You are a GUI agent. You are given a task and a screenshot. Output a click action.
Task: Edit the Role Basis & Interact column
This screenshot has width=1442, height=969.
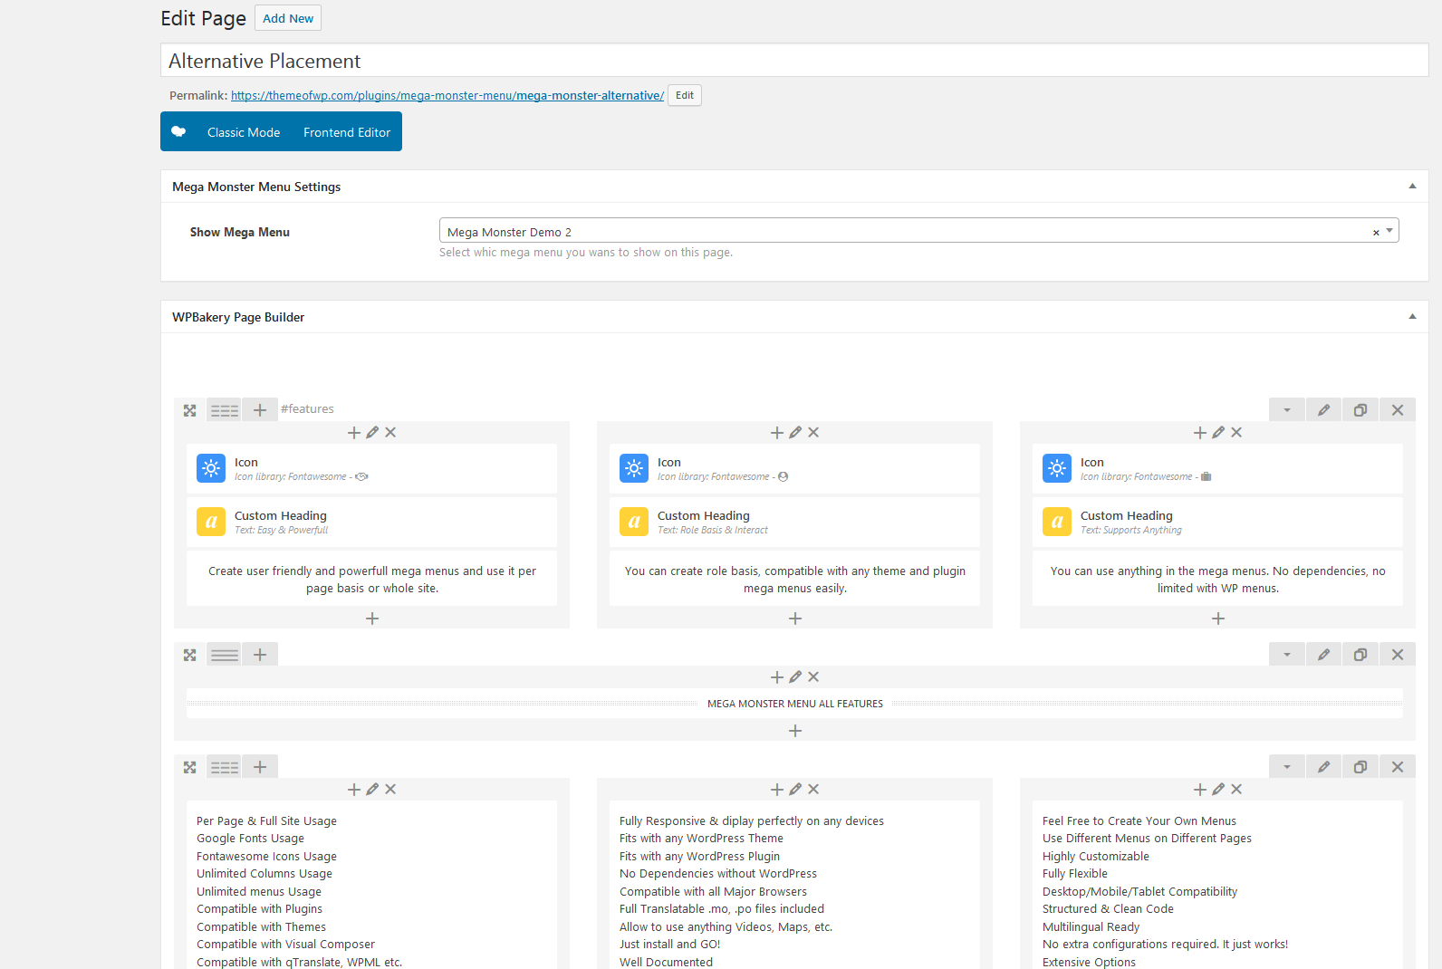795,433
